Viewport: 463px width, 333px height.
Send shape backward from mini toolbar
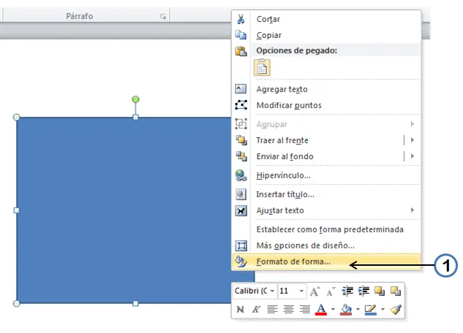(396, 291)
